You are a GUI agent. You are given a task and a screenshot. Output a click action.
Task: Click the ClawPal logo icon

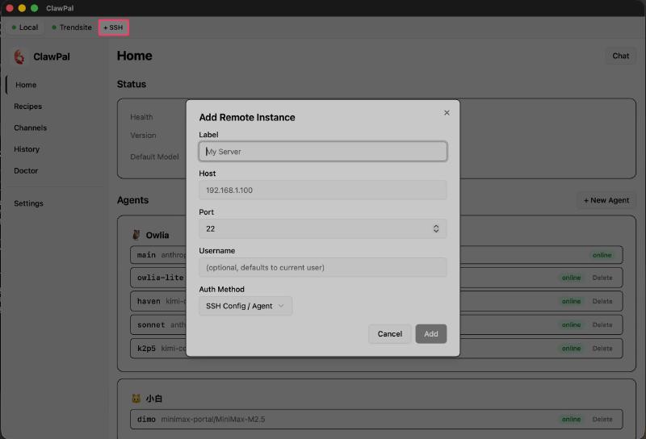20,57
